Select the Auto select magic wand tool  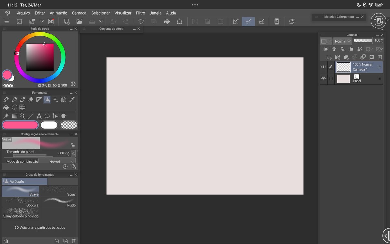(x=6, y=116)
